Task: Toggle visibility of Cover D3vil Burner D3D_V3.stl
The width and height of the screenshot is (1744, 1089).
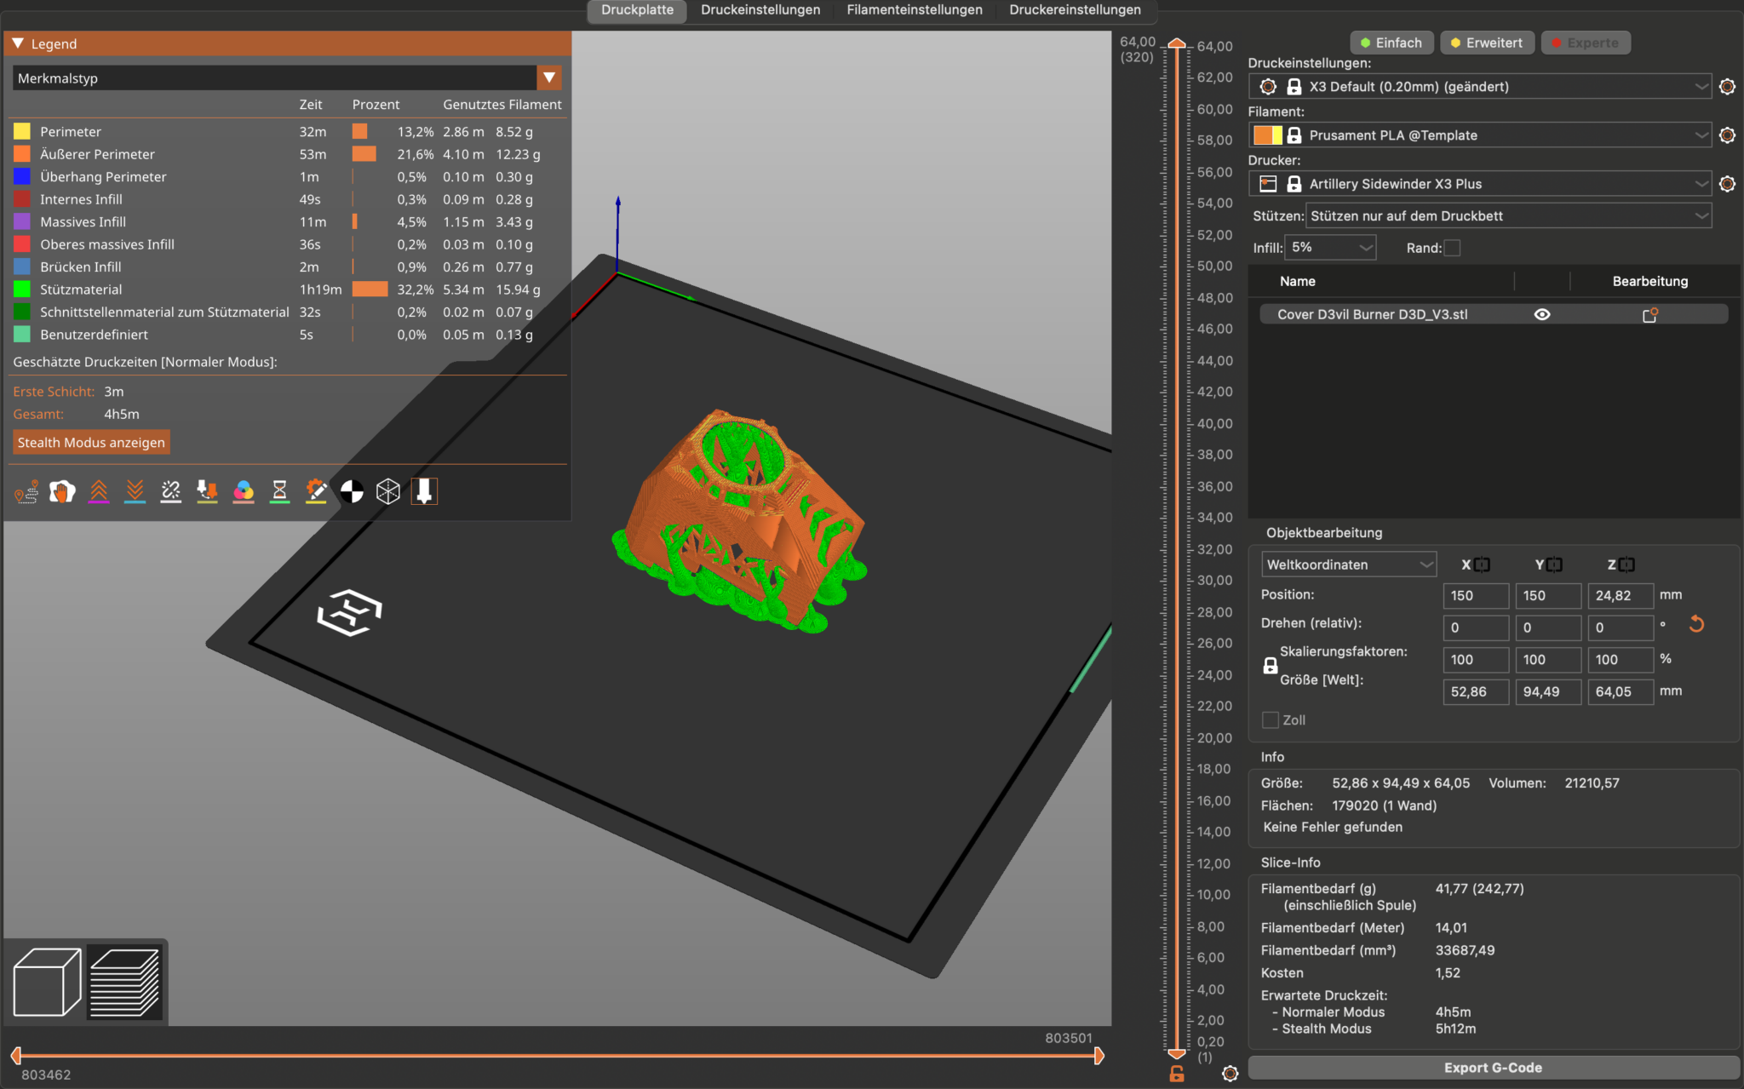Action: pyautogui.click(x=1542, y=314)
